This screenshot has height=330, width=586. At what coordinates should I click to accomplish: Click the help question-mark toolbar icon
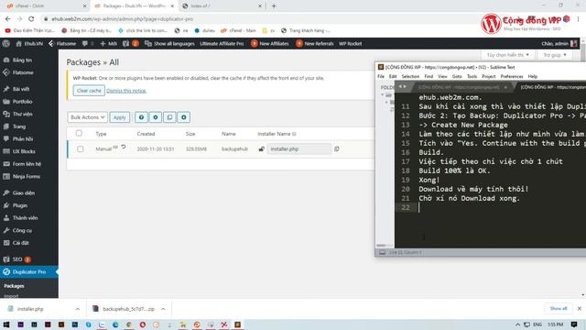[x=141, y=117]
